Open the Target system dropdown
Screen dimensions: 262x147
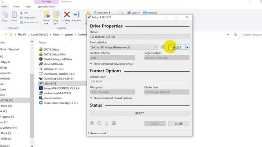167,58
